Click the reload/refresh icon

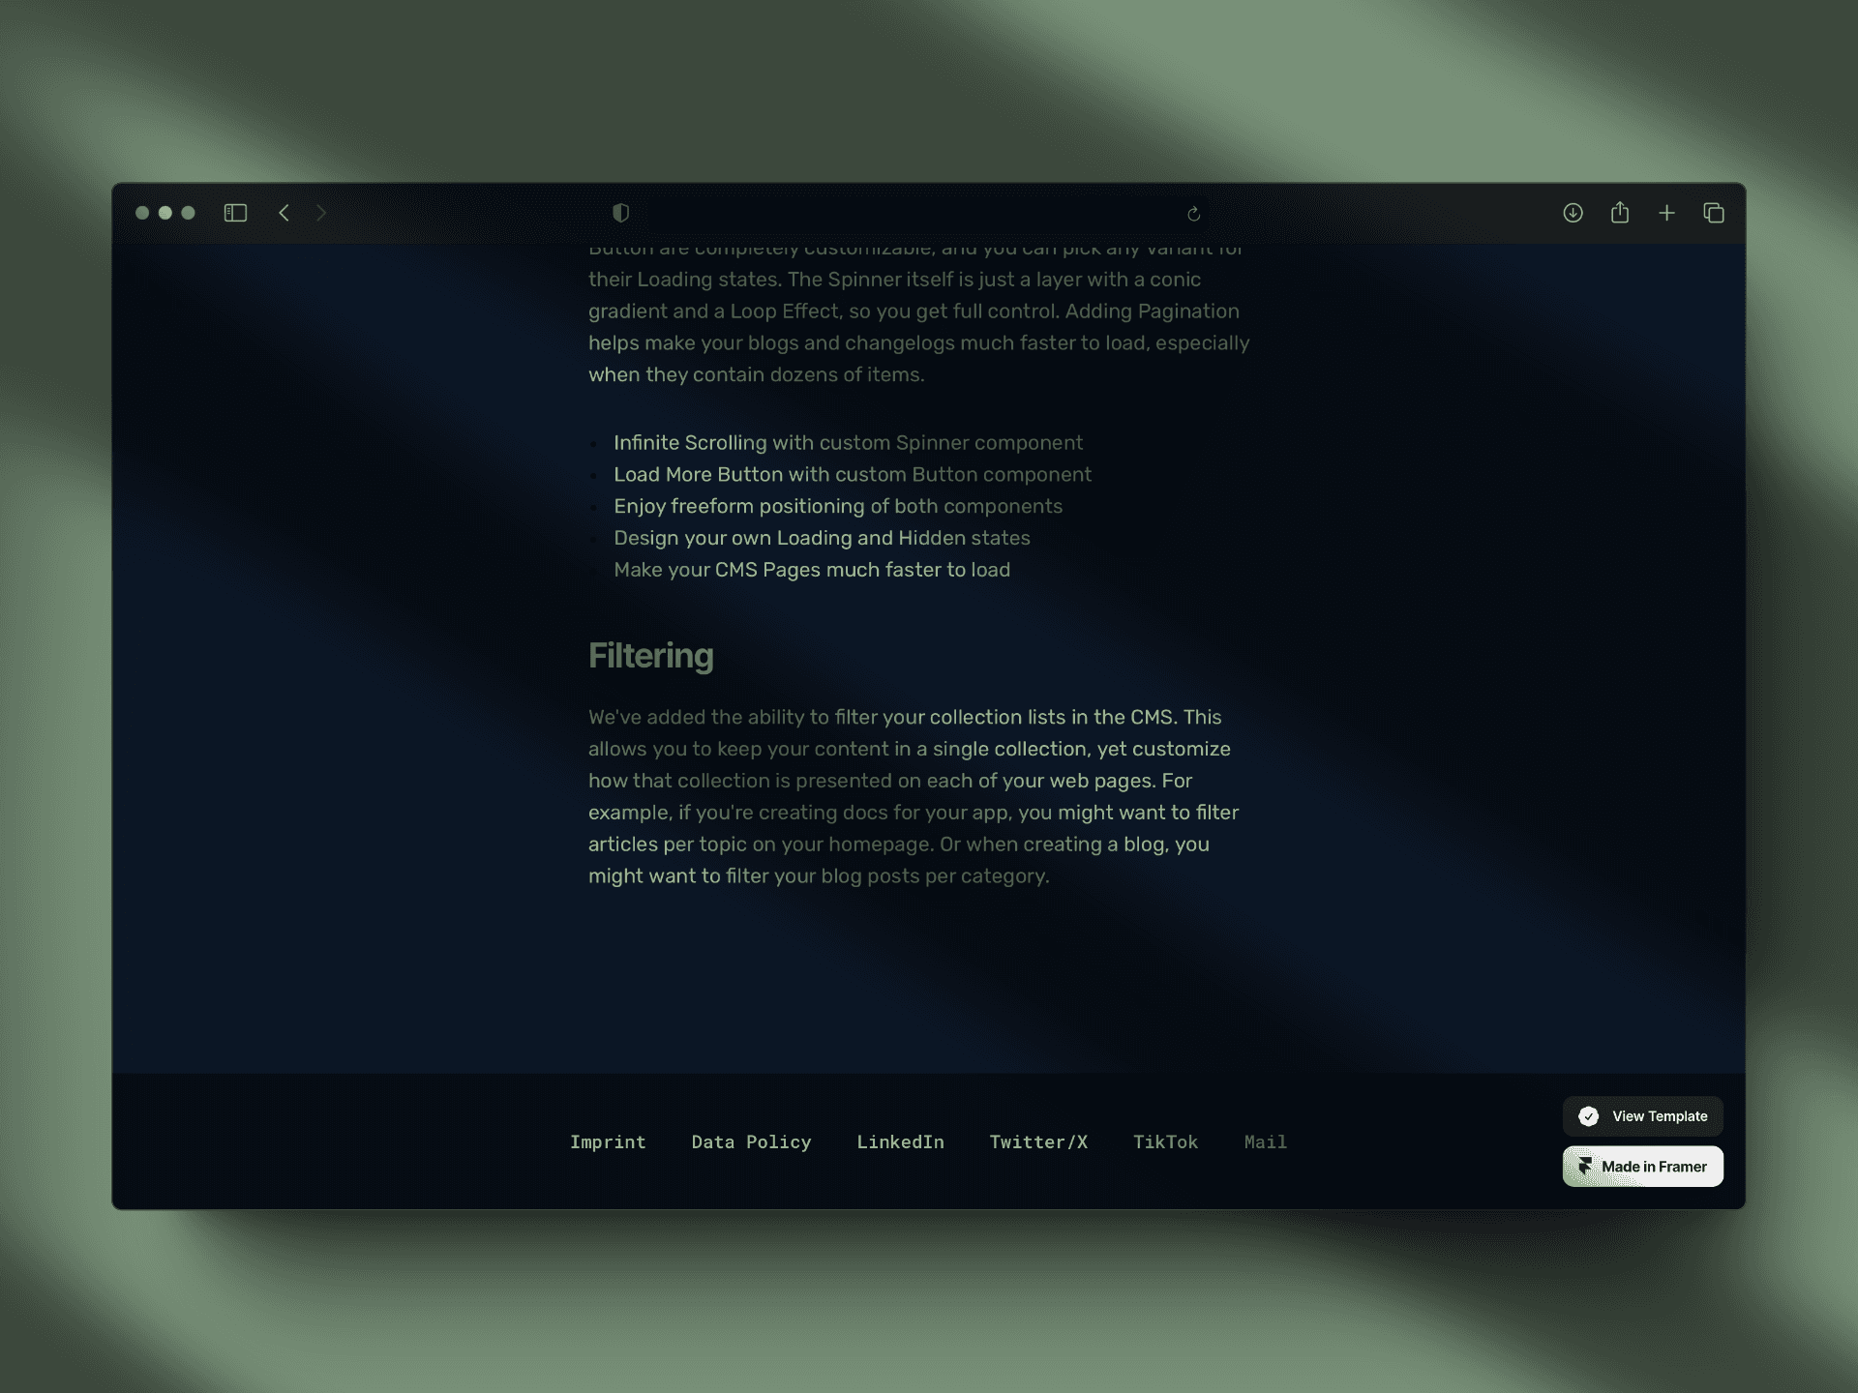tap(1194, 212)
